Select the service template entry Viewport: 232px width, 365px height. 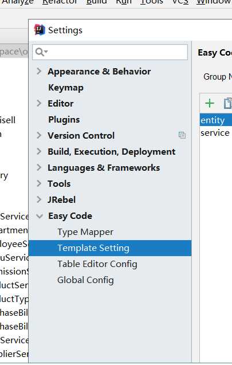coord(216,133)
